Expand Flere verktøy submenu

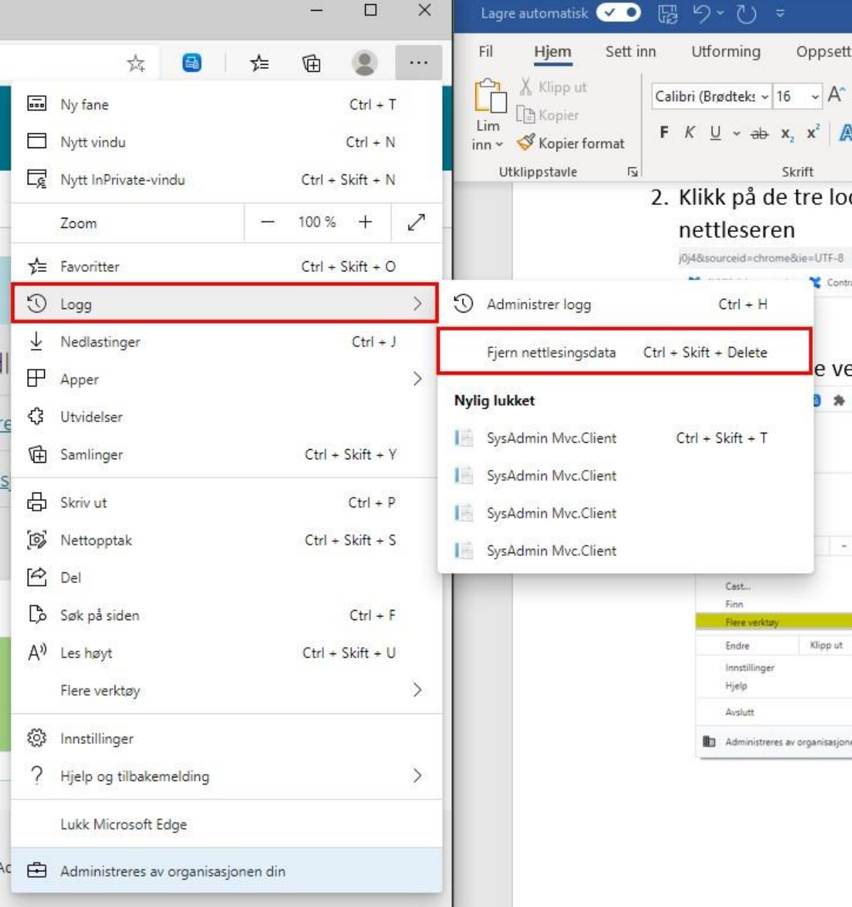(x=226, y=691)
